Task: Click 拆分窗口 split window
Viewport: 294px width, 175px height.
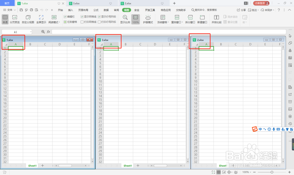Action: pos(190,19)
